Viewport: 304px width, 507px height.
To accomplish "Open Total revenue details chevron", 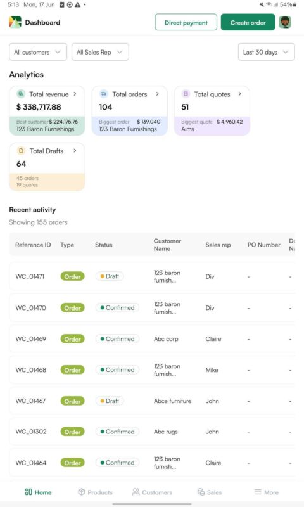I will pyautogui.click(x=75, y=94).
